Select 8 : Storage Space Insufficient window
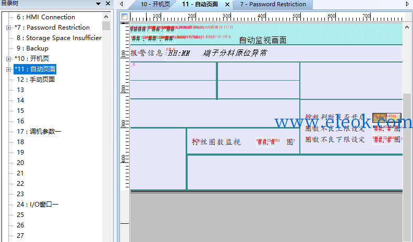The height and width of the screenshot is (242, 413). 59,38
